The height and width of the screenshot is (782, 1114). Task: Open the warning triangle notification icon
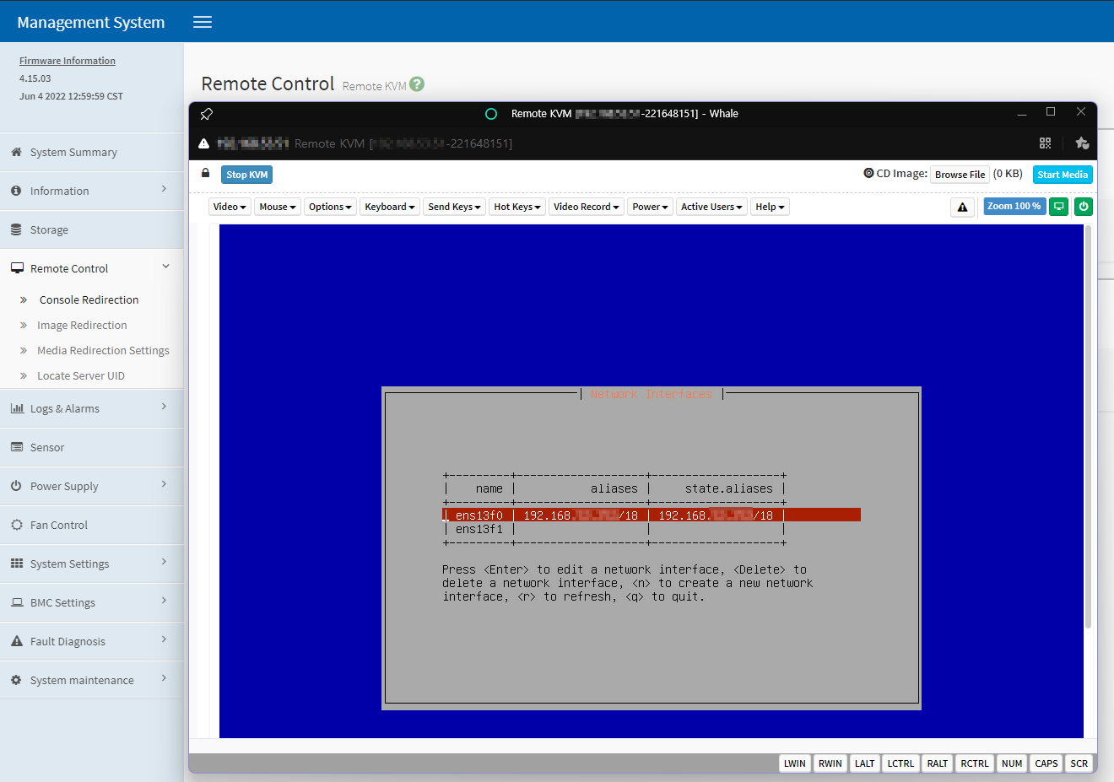pyautogui.click(x=962, y=206)
